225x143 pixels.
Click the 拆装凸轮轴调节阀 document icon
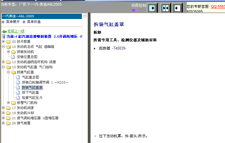click(x=18, y=82)
